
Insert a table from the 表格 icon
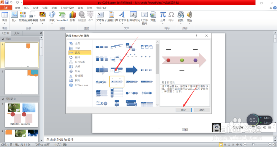tap(5, 17)
